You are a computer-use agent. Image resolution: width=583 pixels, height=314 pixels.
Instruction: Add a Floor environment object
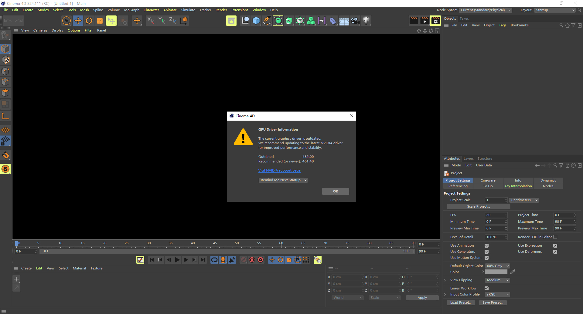click(344, 21)
